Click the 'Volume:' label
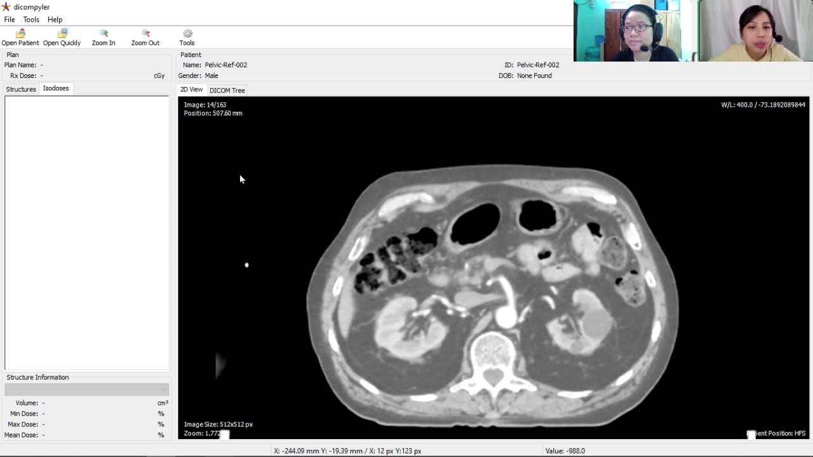 [x=27, y=403]
